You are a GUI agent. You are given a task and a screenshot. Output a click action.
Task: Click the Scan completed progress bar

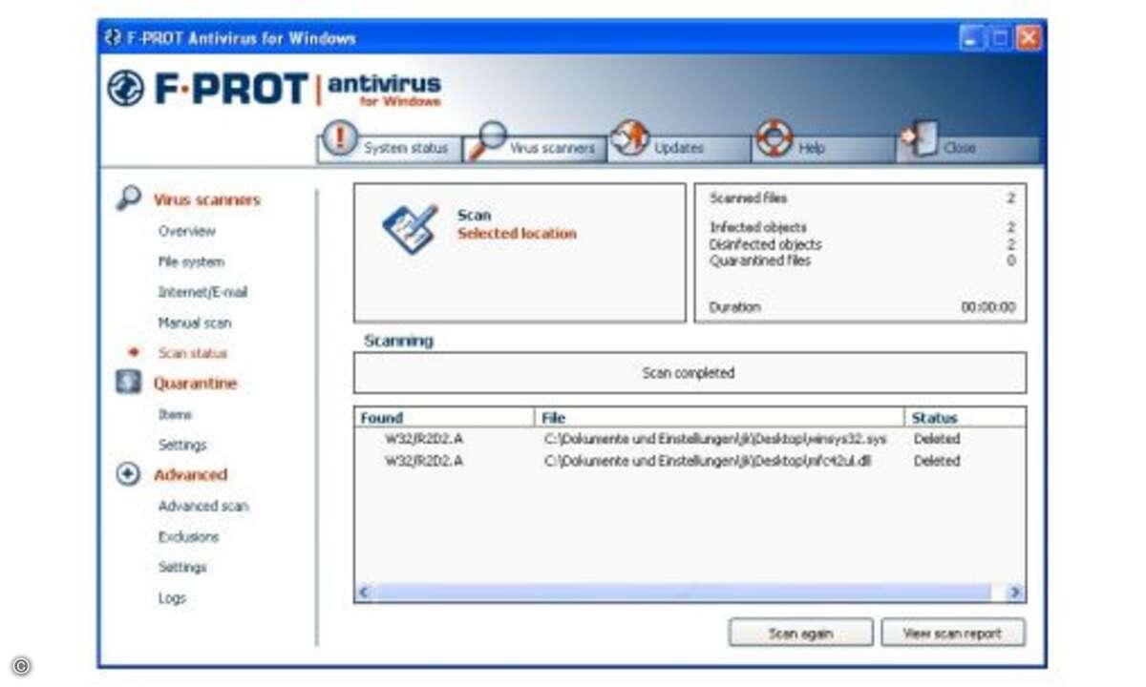click(690, 373)
